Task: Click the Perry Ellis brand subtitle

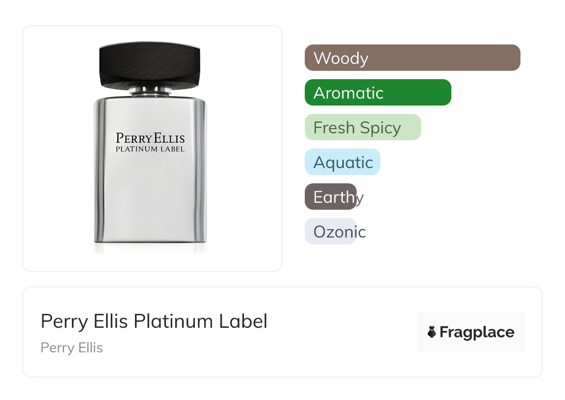Action: click(71, 348)
